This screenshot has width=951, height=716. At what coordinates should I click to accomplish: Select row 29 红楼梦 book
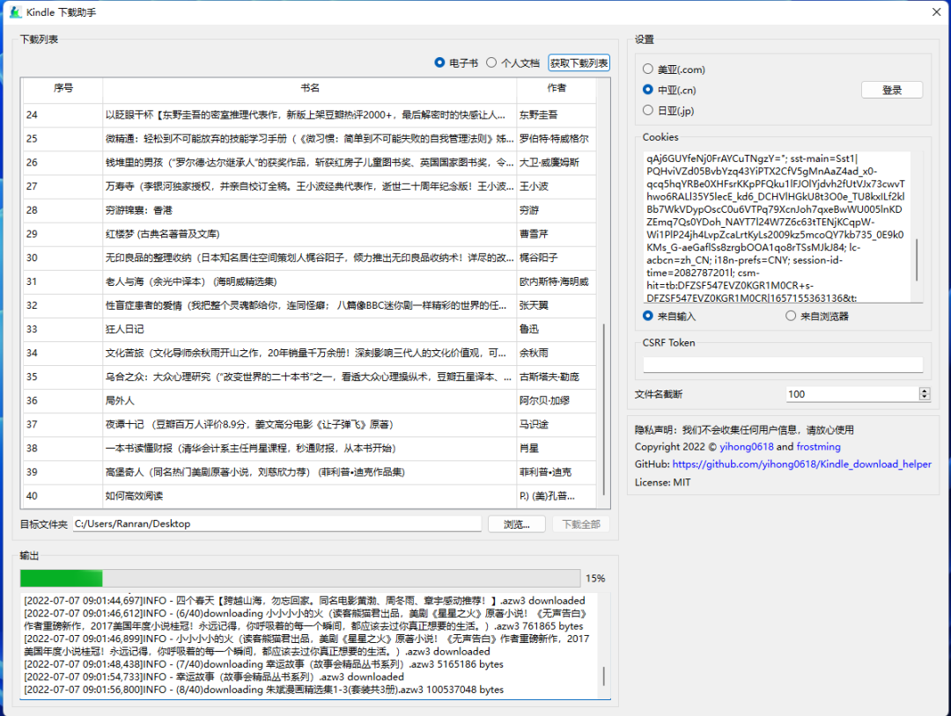(310, 234)
